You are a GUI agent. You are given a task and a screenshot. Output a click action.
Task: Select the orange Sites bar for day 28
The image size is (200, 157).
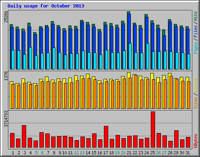point(171,92)
